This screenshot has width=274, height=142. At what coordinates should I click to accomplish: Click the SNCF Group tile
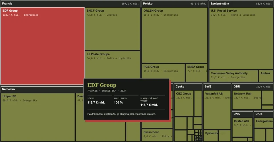tap(112, 29)
